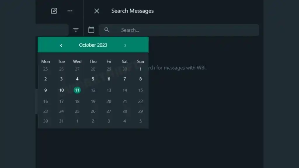This screenshot has height=168, width=299.
Task: Select Thursday October 5 date
Action: point(93,79)
